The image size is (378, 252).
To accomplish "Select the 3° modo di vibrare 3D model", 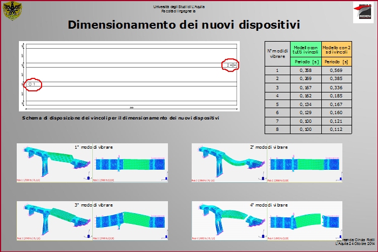I will point(54,222).
